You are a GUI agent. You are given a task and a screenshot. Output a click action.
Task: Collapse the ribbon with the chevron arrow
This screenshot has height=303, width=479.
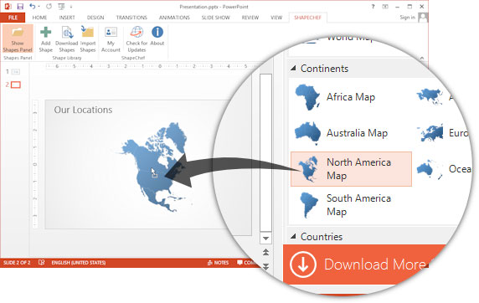tap(421, 58)
